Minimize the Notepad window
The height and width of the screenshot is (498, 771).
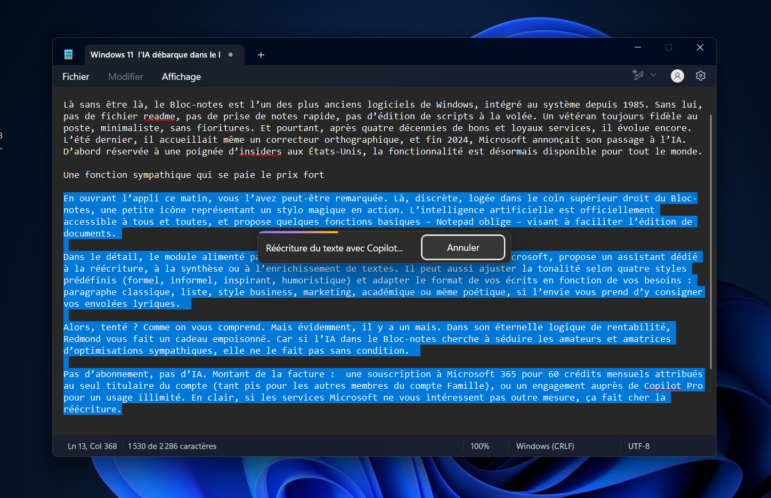638,47
